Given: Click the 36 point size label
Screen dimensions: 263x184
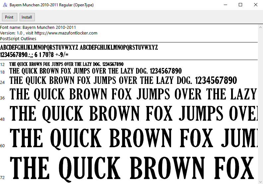Looking at the screenshot, I should [3, 98].
